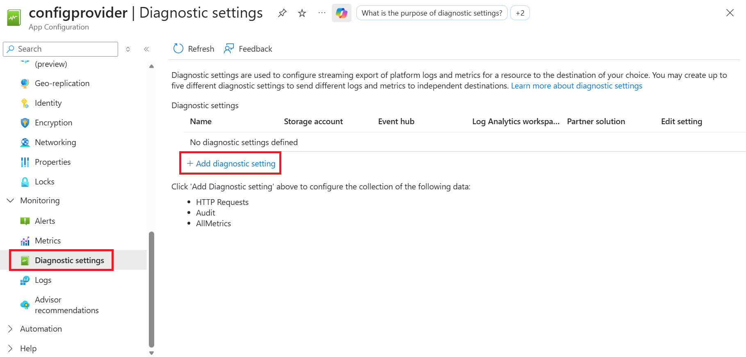
Task: Click the Feedback person icon
Action: pyautogui.click(x=229, y=49)
